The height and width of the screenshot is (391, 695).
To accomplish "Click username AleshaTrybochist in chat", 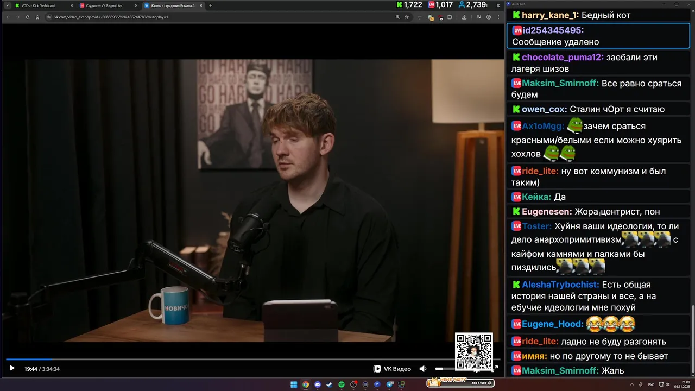I will coord(560,285).
